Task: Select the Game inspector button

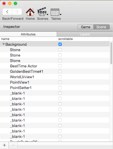Action: pyautogui.click(x=86, y=27)
